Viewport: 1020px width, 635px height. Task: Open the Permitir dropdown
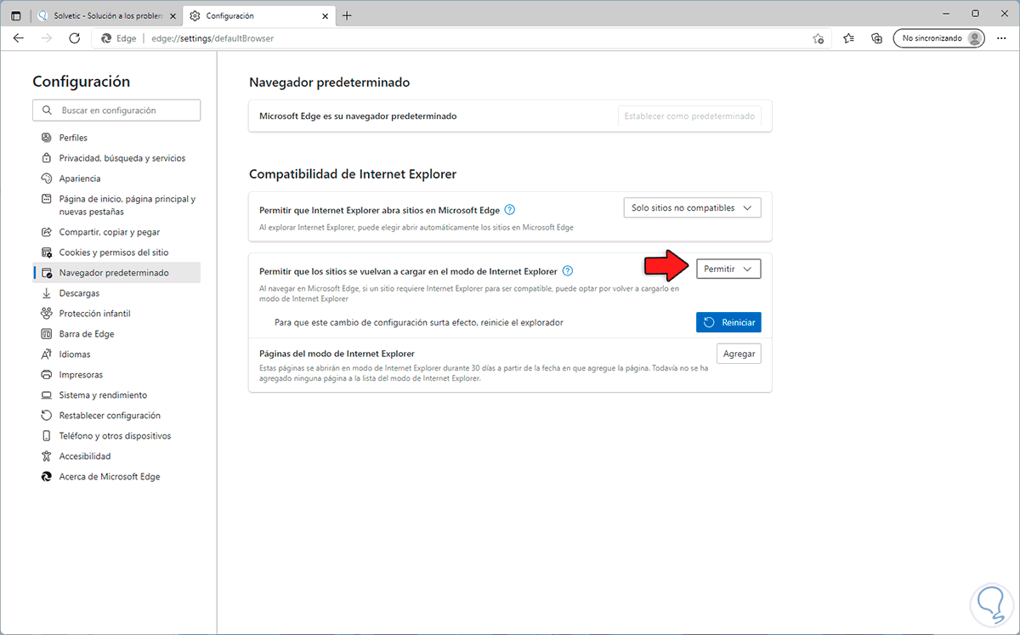pyautogui.click(x=728, y=269)
